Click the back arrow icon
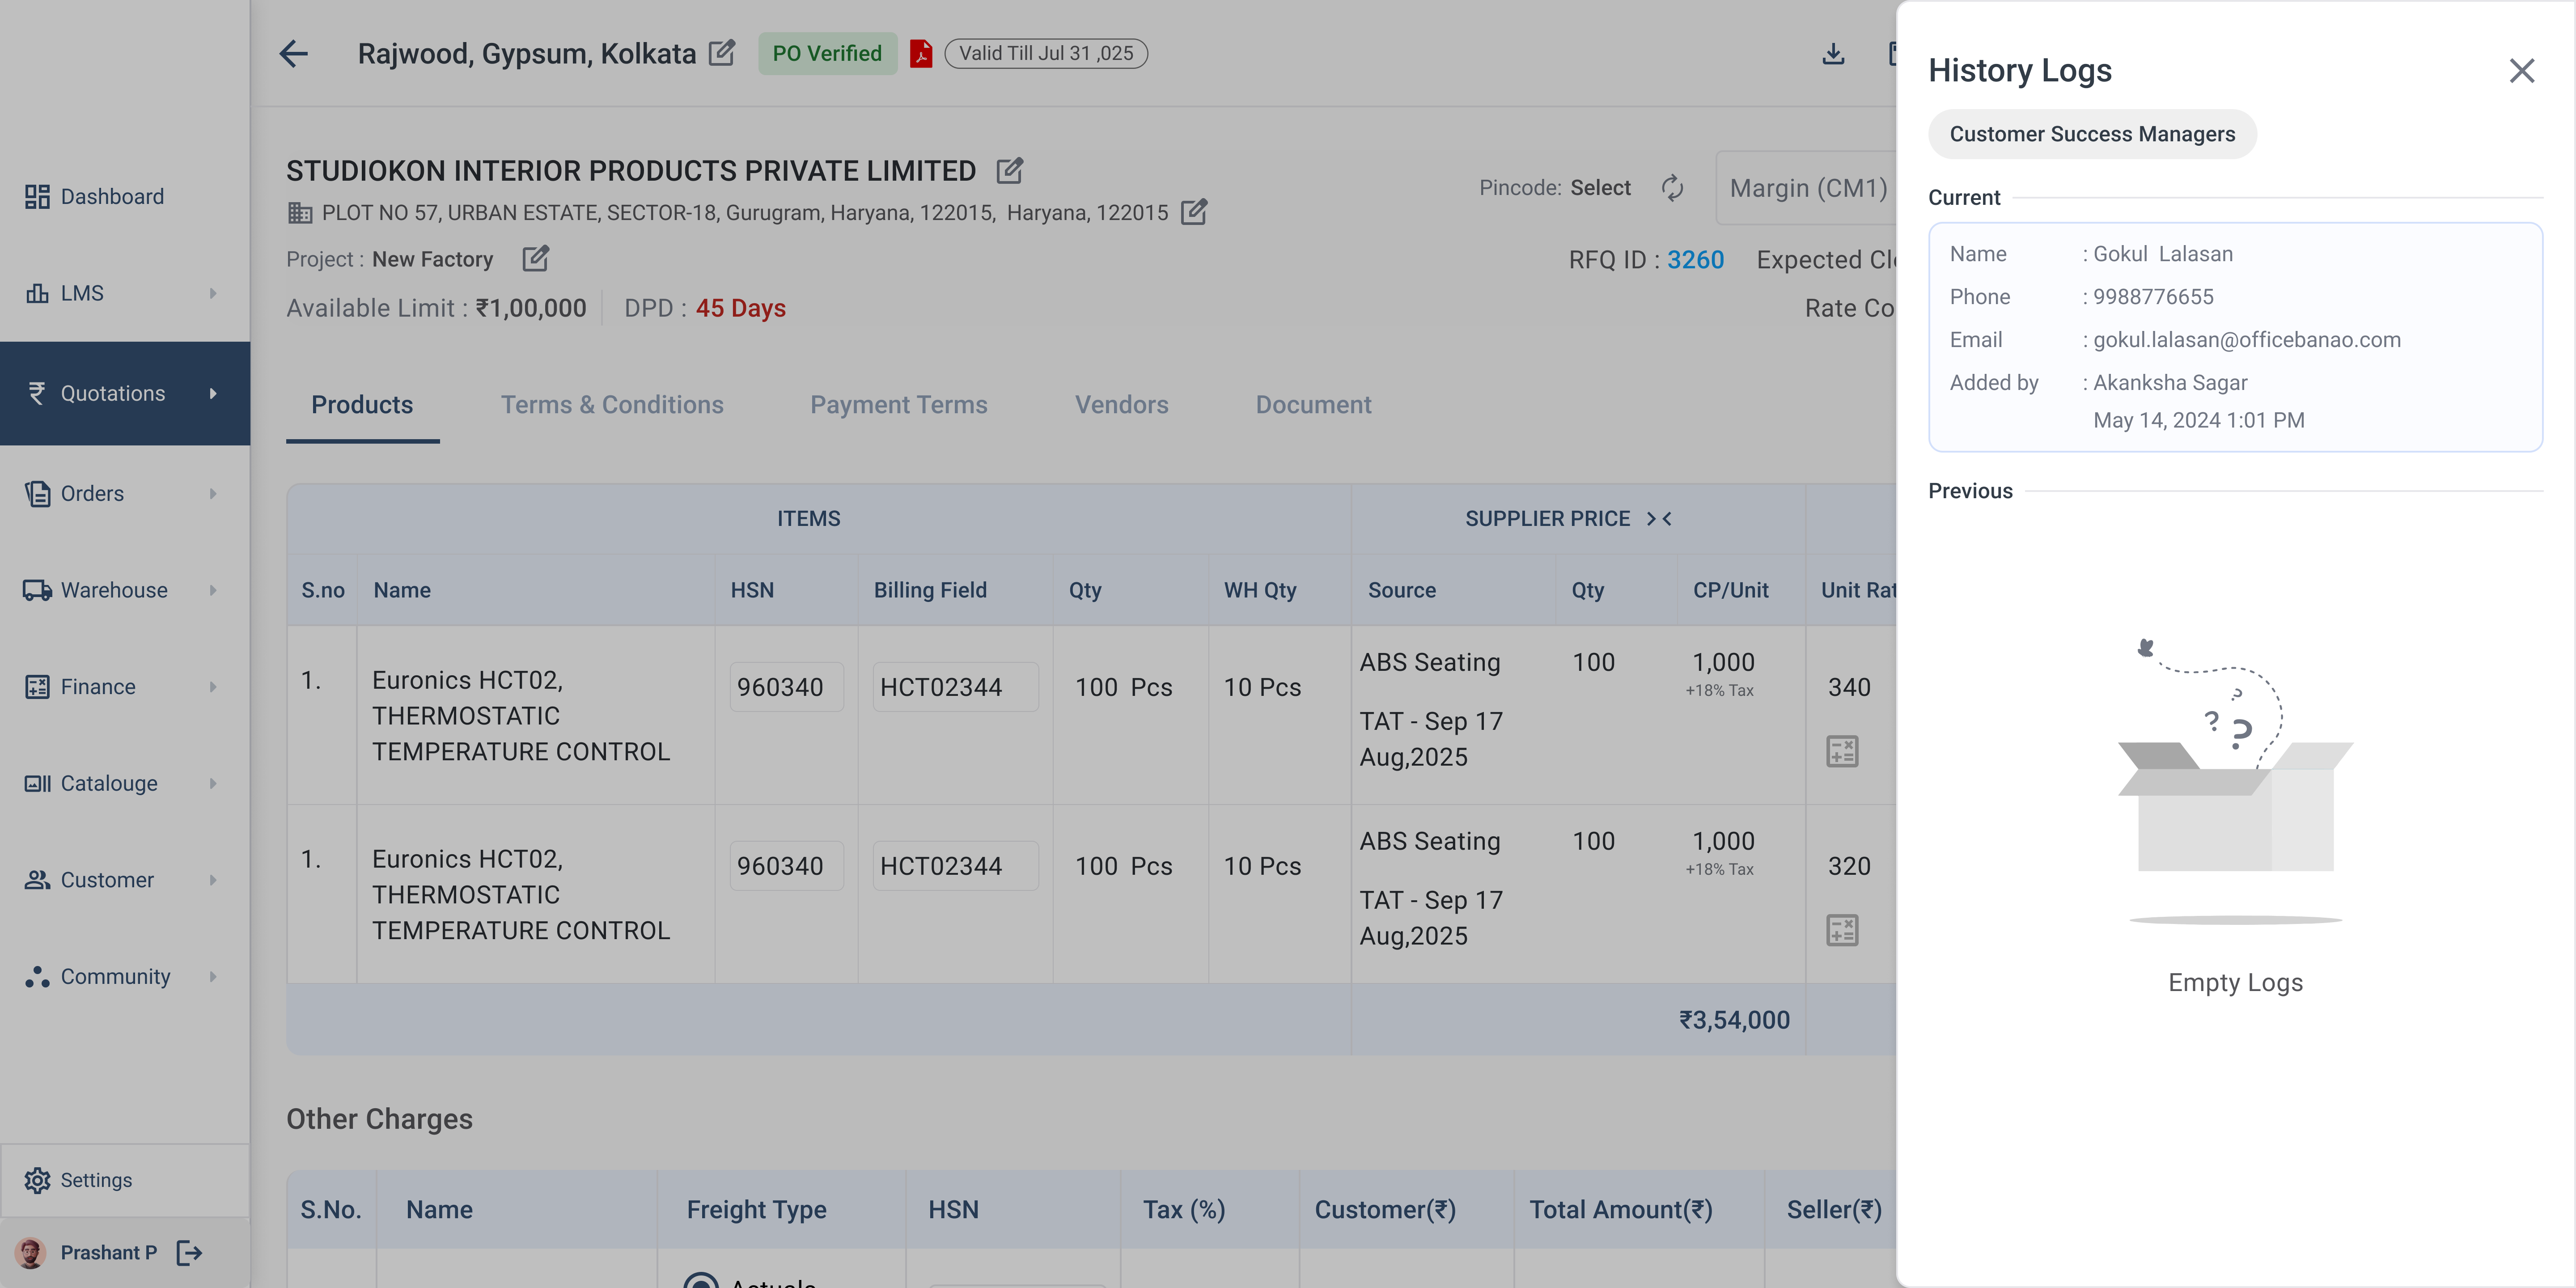 tap(293, 53)
